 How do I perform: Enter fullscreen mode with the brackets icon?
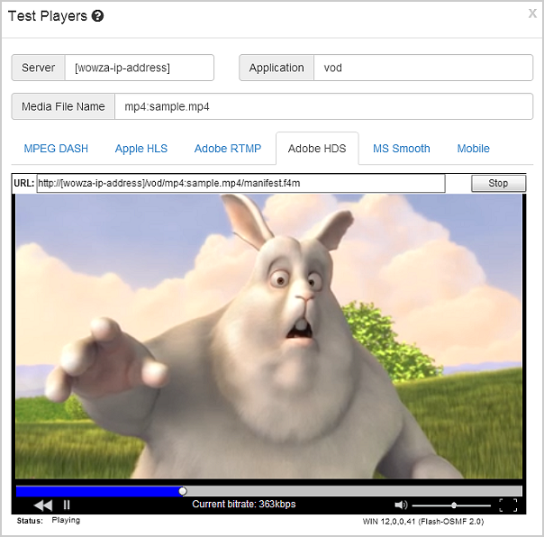click(508, 505)
